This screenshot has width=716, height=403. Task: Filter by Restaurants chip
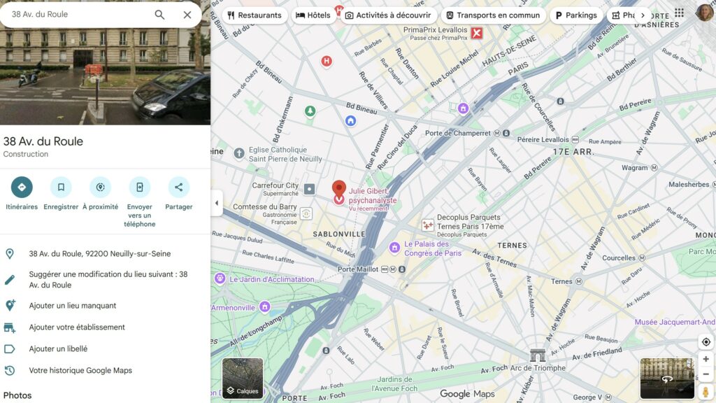pos(255,15)
